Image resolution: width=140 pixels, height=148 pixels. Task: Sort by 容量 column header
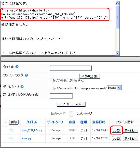[x=73, y=122]
